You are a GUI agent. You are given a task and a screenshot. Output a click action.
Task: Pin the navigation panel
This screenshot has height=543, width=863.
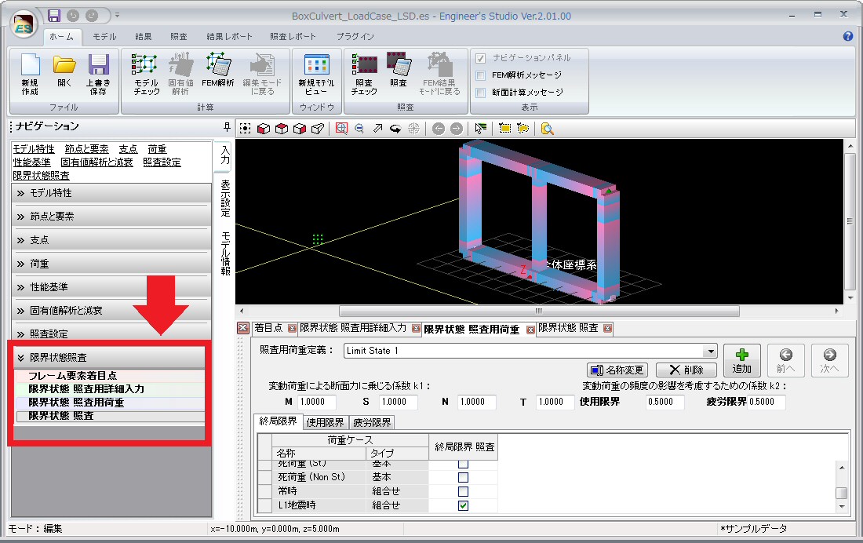tap(227, 127)
